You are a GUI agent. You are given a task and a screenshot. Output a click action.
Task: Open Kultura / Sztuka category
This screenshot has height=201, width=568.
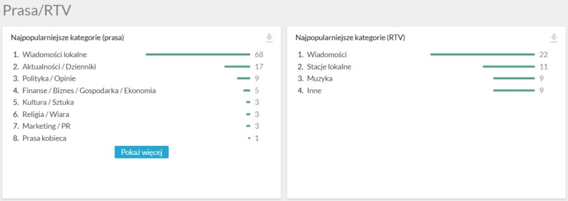(48, 102)
